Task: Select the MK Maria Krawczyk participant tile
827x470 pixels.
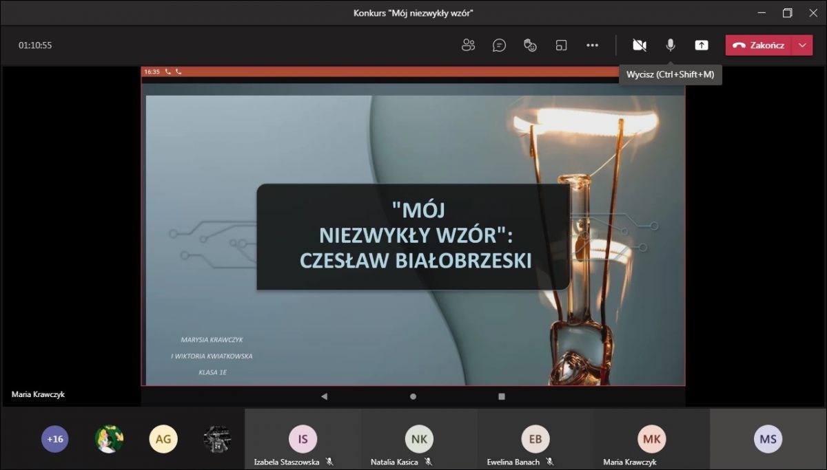Action: point(651,439)
